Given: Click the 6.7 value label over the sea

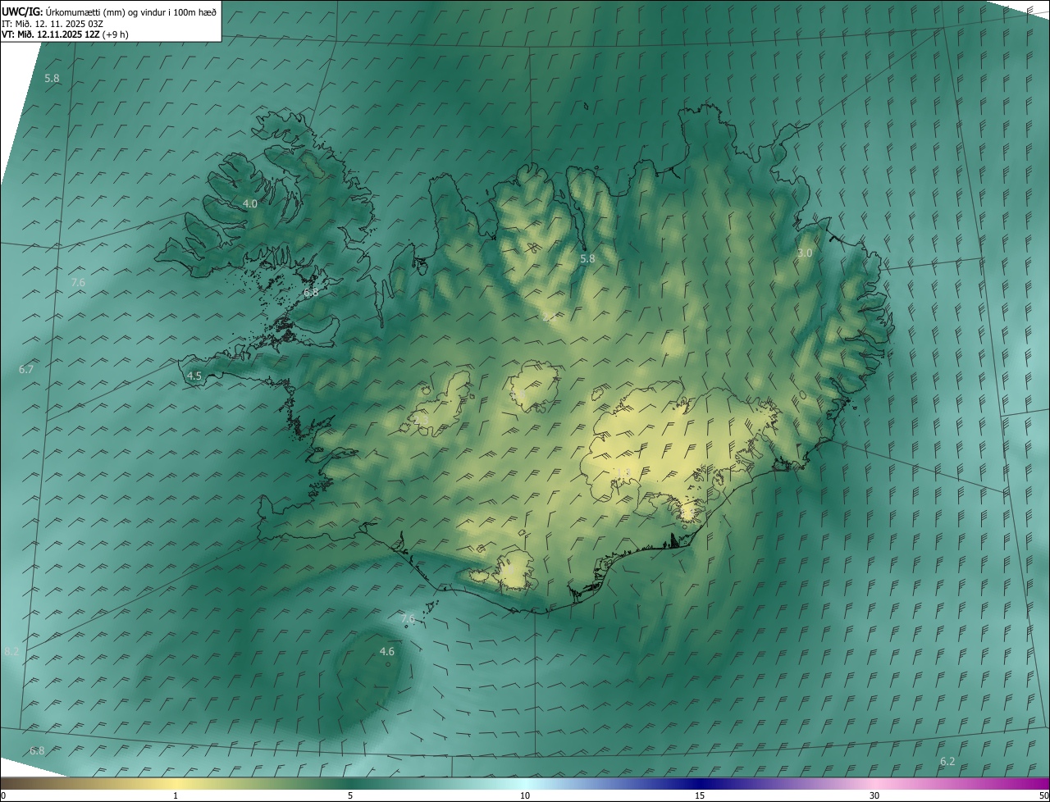Looking at the screenshot, I should click(x=26, y=370).
